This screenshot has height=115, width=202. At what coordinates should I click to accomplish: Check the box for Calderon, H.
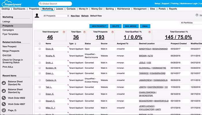point(40,80)
